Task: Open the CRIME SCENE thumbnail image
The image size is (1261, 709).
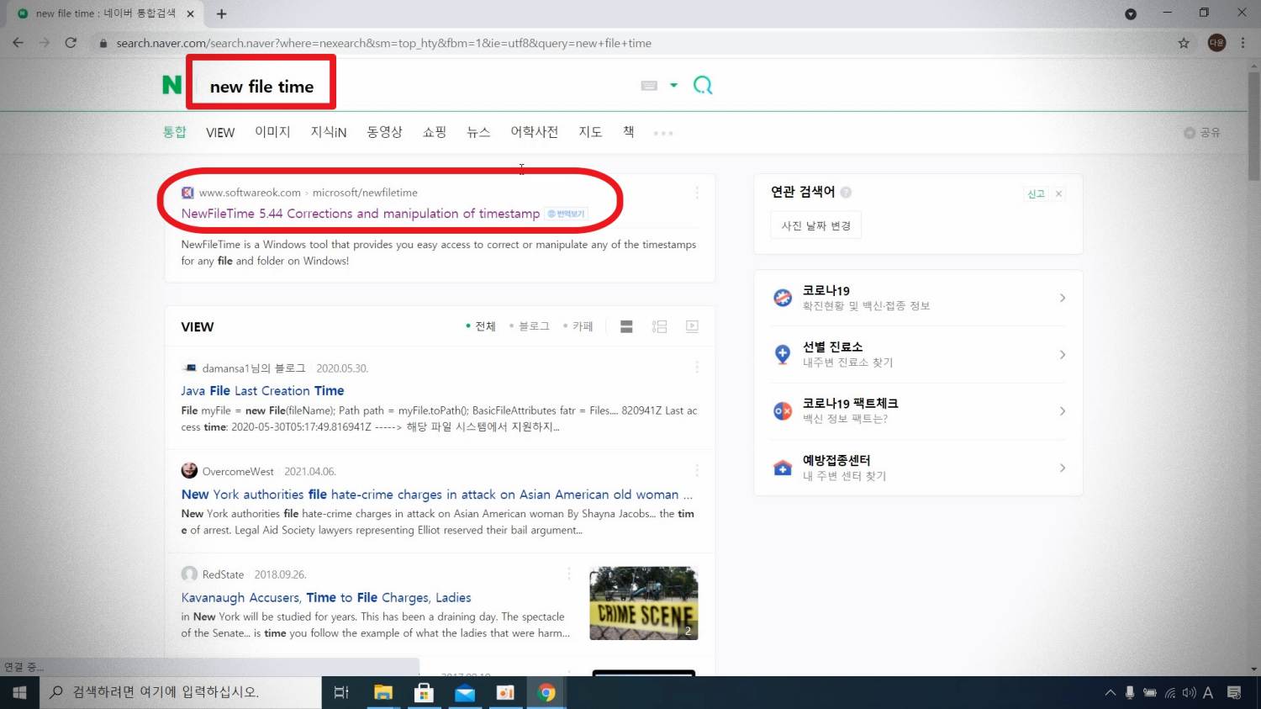Action: pos(643,603)
